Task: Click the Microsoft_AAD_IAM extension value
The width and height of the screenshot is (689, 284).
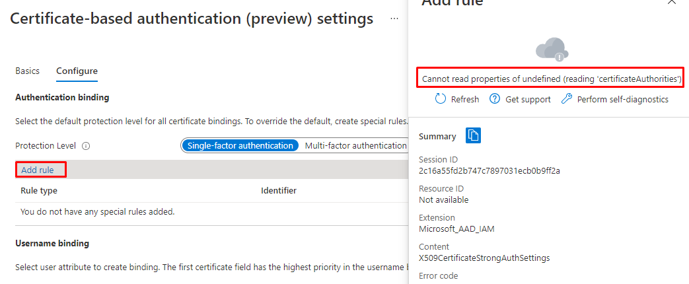Action: (x=457, y=229)
